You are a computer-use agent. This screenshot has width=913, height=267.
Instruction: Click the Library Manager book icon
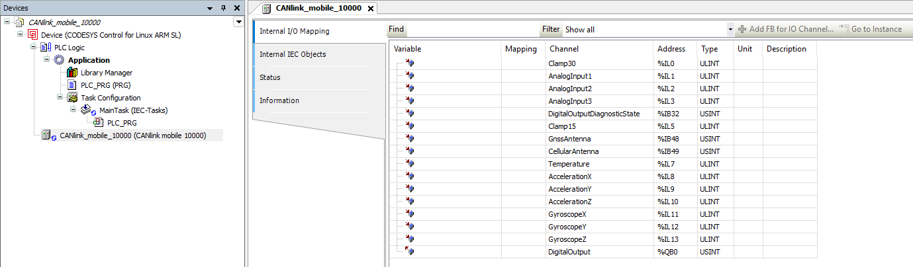click(72, 73)
